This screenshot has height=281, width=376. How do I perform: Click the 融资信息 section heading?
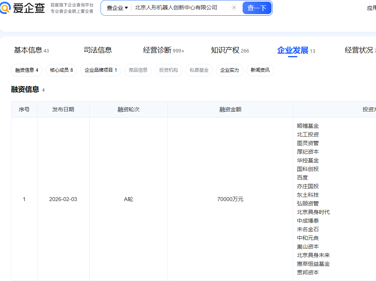25,90
